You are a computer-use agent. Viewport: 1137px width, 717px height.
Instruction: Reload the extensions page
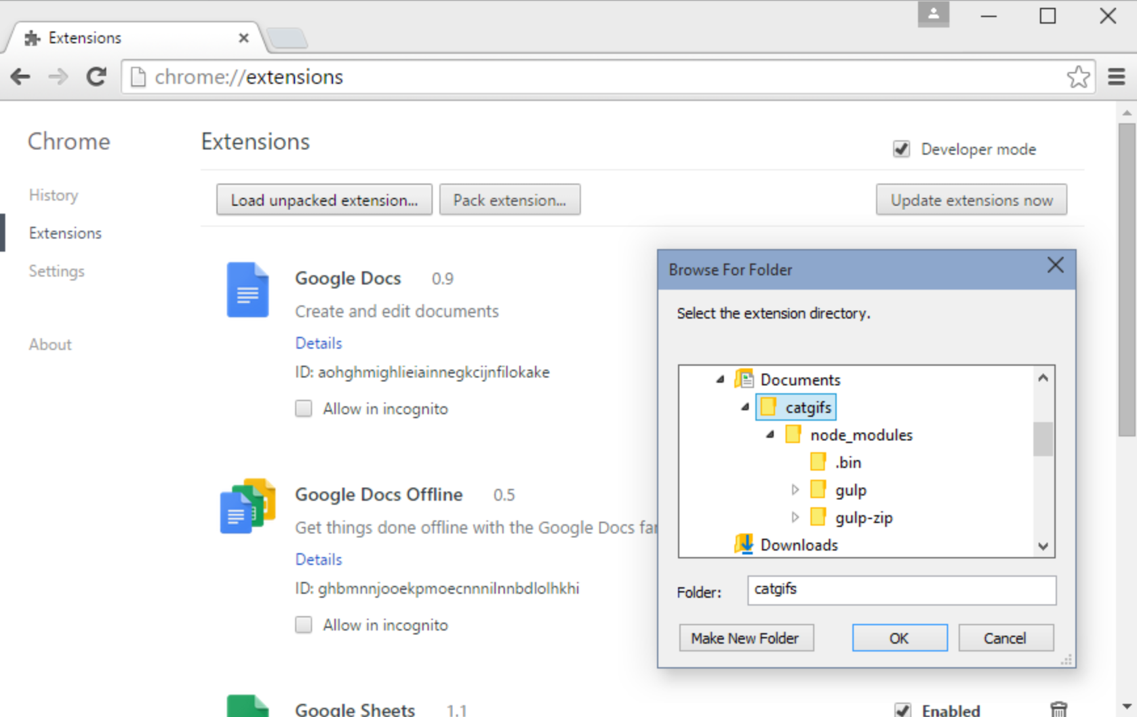pos(96,77)
